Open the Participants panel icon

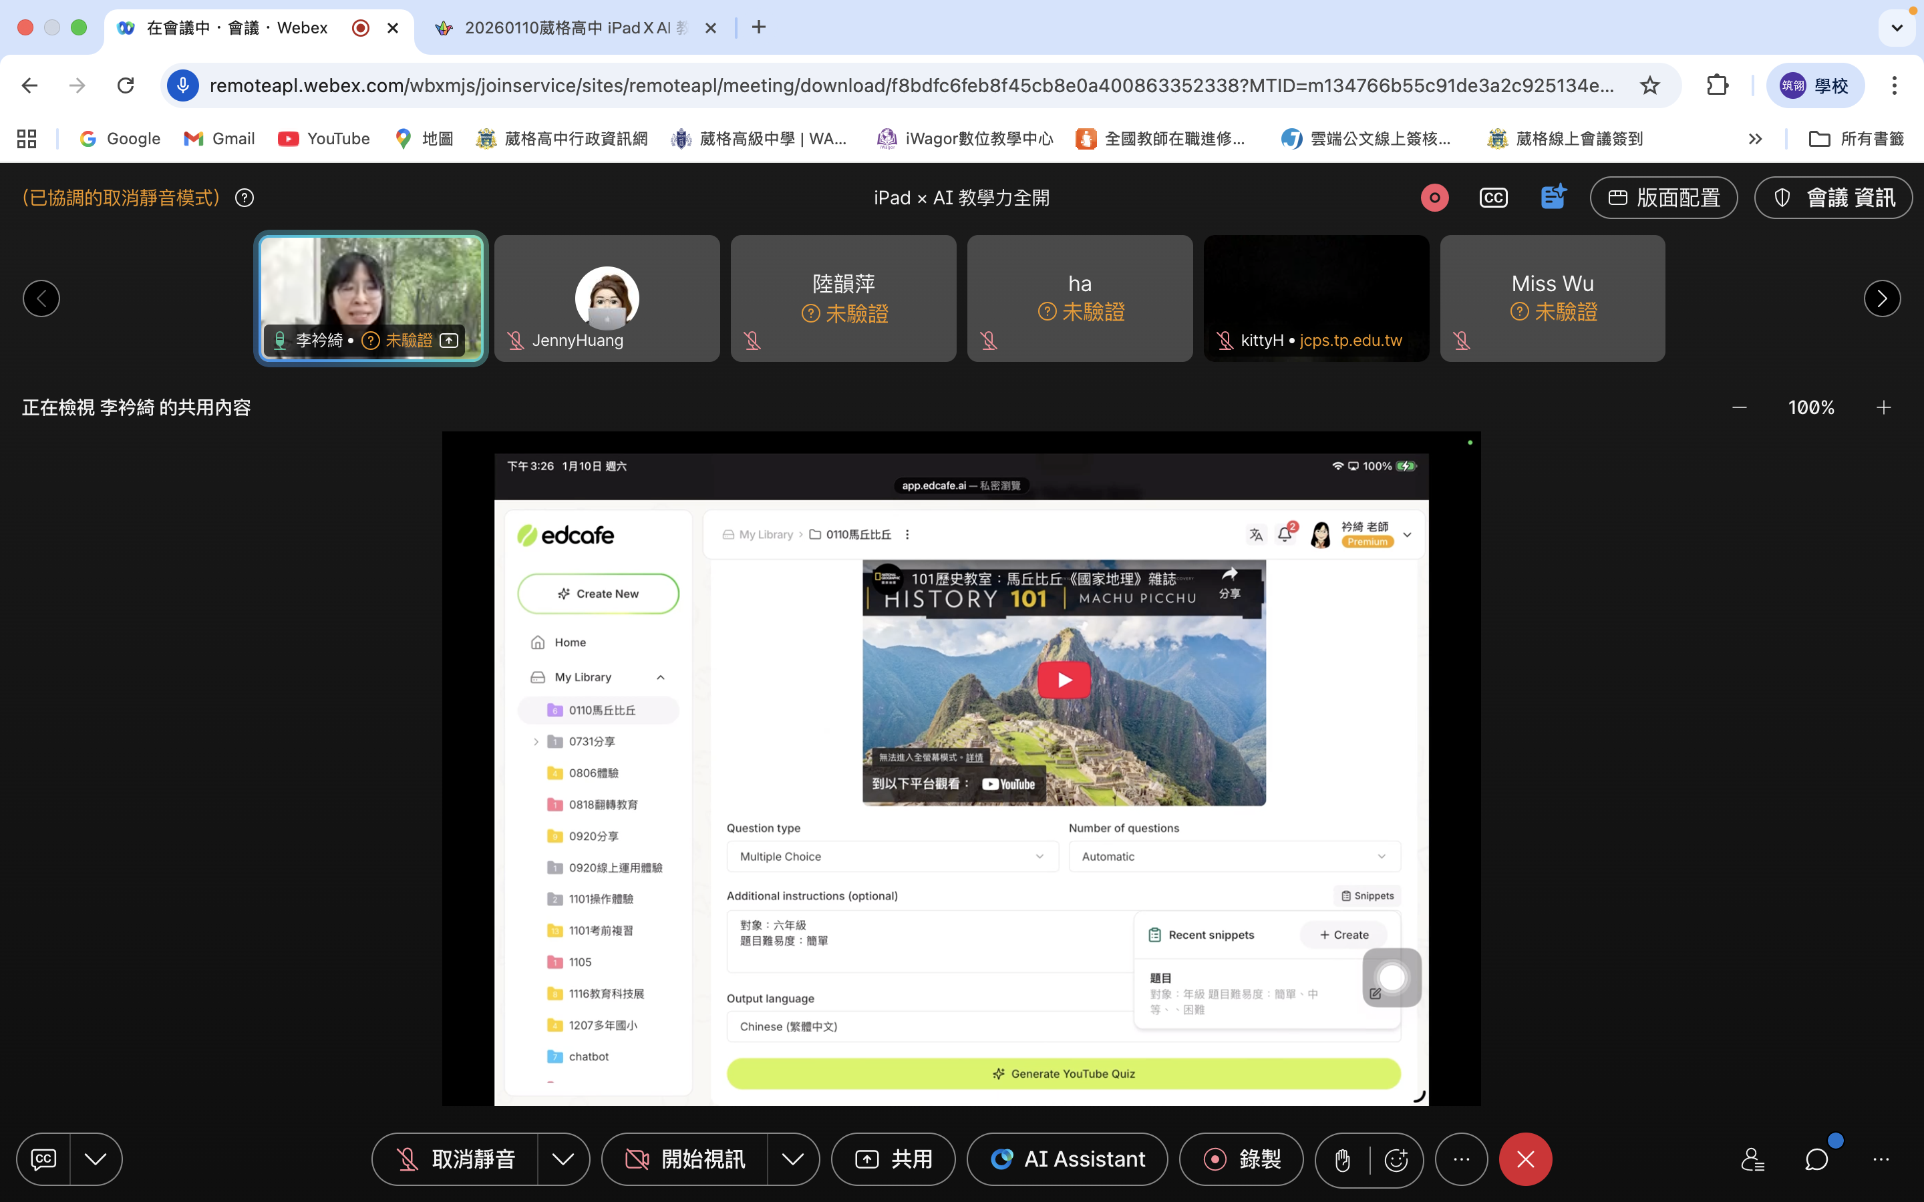[1752, 1159]
